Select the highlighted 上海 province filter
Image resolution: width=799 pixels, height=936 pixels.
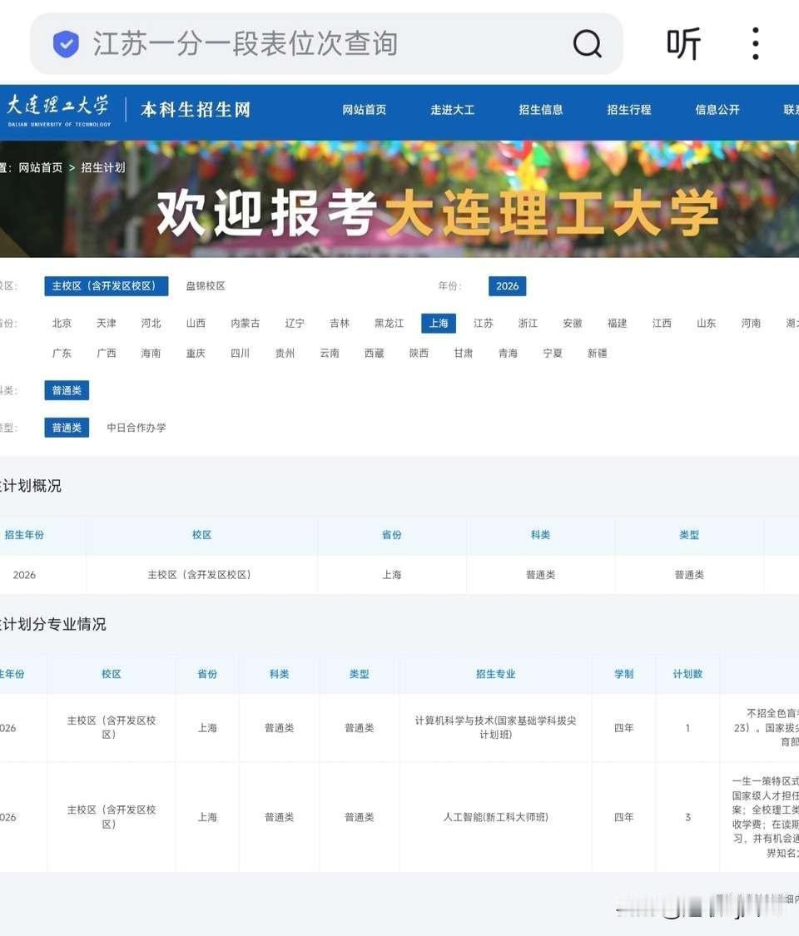pos(439,323)
